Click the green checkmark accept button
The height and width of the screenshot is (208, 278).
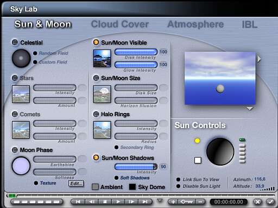(x=270, y=201)
